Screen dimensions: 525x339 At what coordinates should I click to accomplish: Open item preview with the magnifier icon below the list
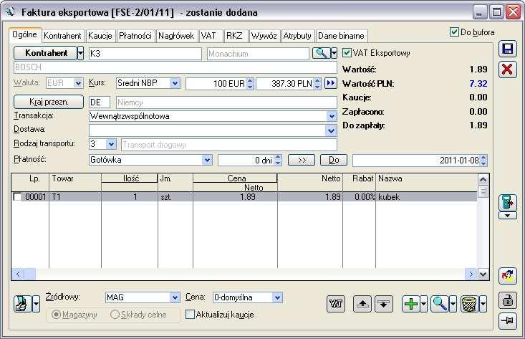click(440, 304)
